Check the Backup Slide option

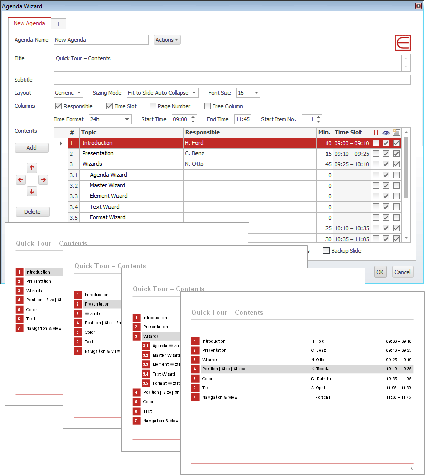click(x=326, y=251)
